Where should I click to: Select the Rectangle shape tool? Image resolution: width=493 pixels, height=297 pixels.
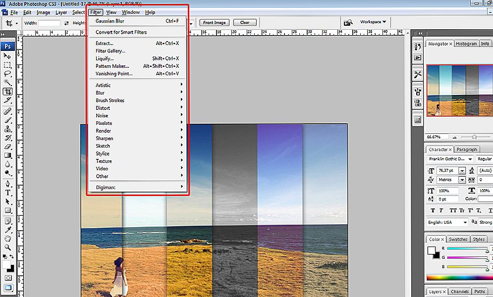pyautogui.click(x=7, y=210)
